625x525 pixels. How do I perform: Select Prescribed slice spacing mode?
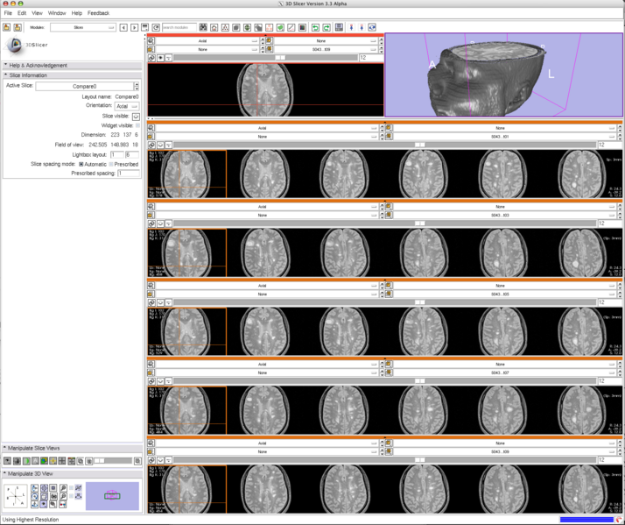111,164
